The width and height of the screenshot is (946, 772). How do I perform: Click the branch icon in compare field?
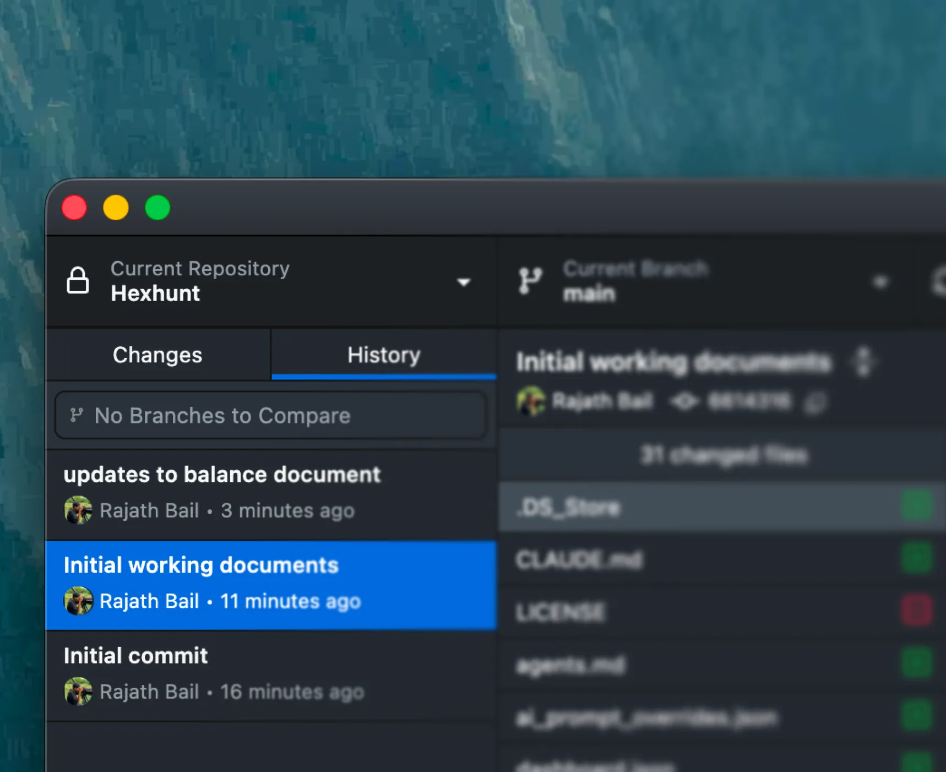(x=77, y=415)
